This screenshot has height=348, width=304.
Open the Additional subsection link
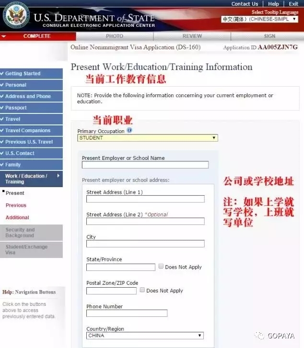(17, 217)
